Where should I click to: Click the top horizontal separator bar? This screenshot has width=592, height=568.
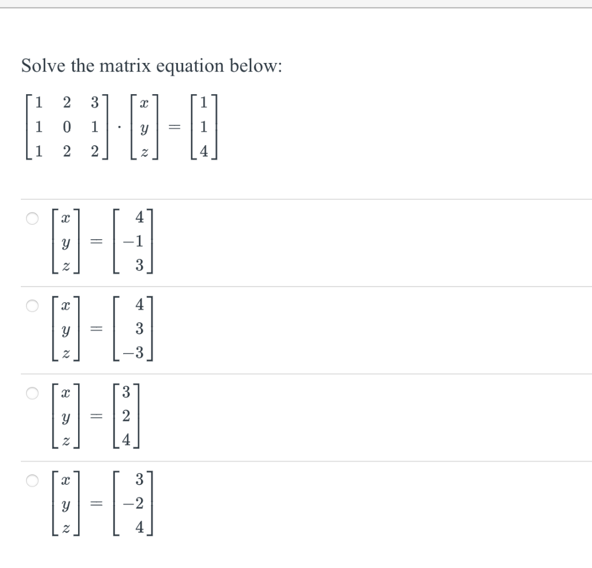coord(296,4)
